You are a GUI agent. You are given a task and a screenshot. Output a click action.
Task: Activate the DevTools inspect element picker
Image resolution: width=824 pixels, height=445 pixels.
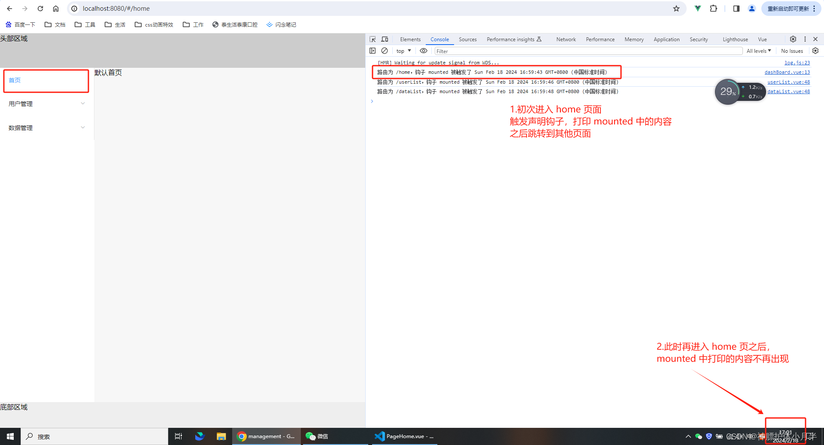pyautogui.click(x=373, y=39)
